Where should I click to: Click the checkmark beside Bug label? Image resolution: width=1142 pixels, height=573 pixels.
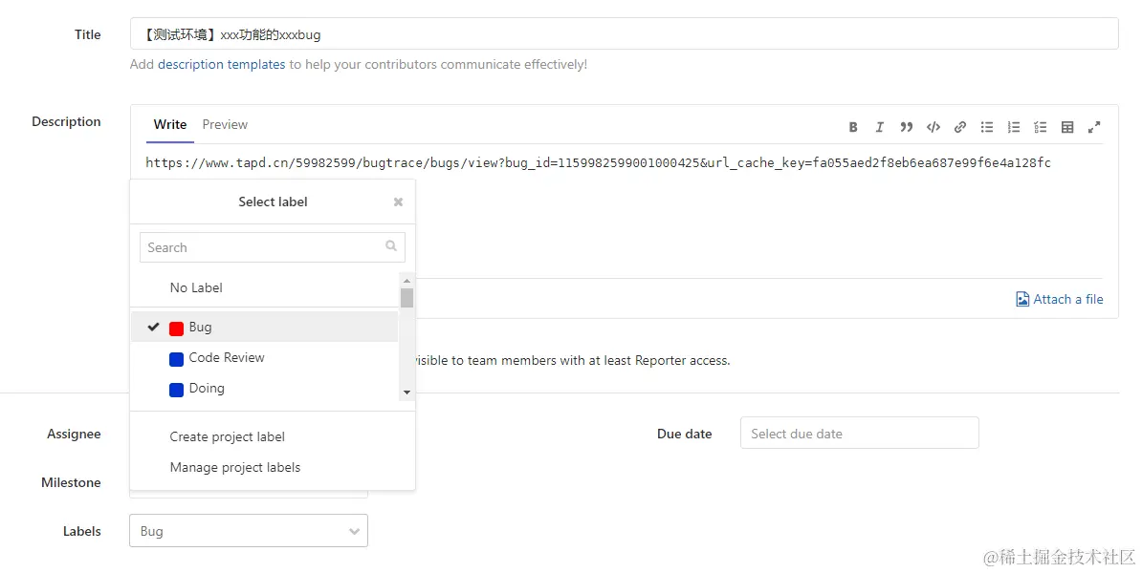click(154, 328)
